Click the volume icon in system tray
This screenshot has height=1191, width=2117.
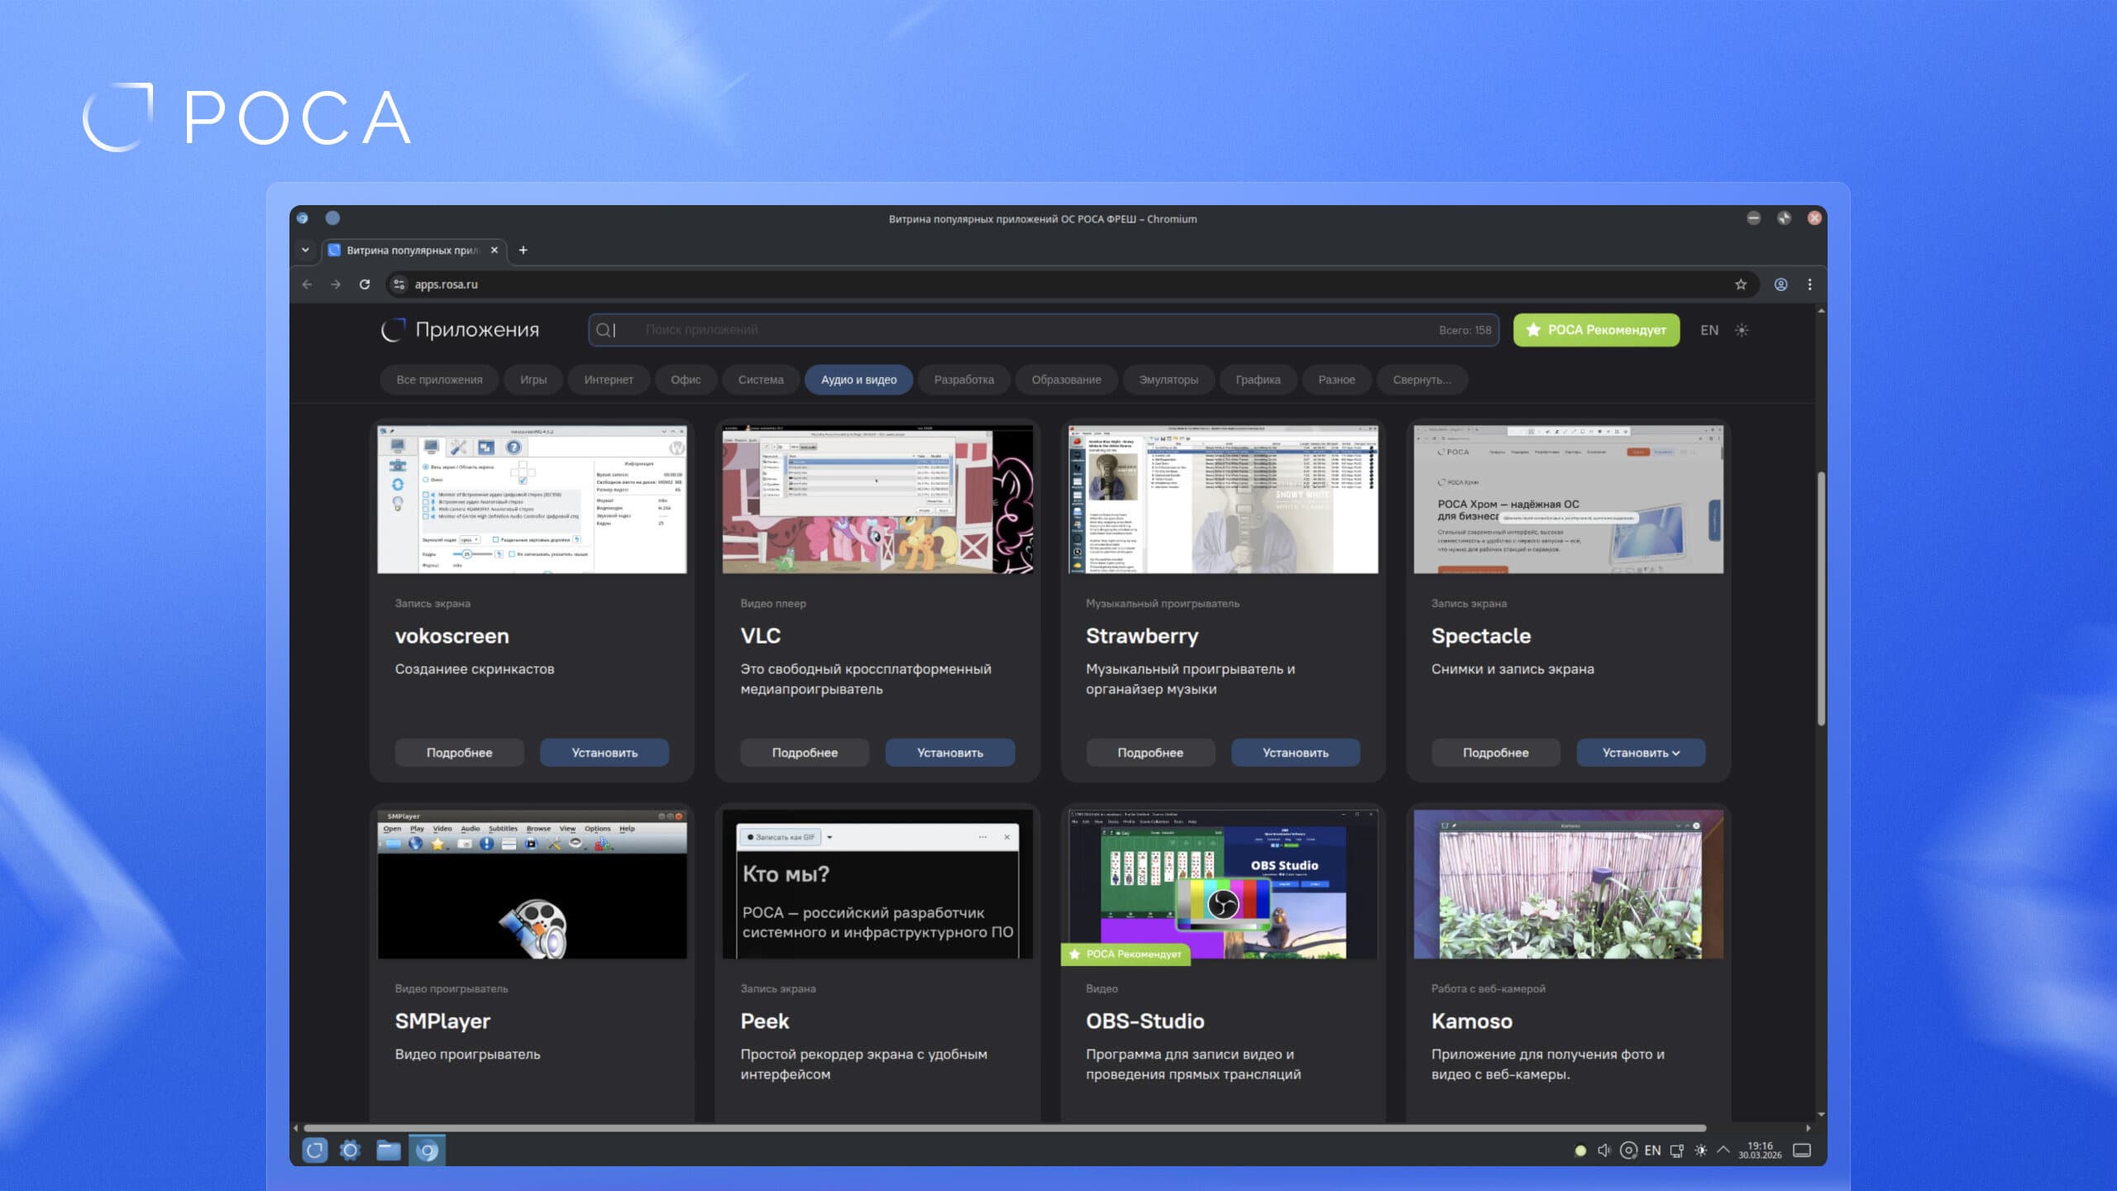point(1603,1150)
